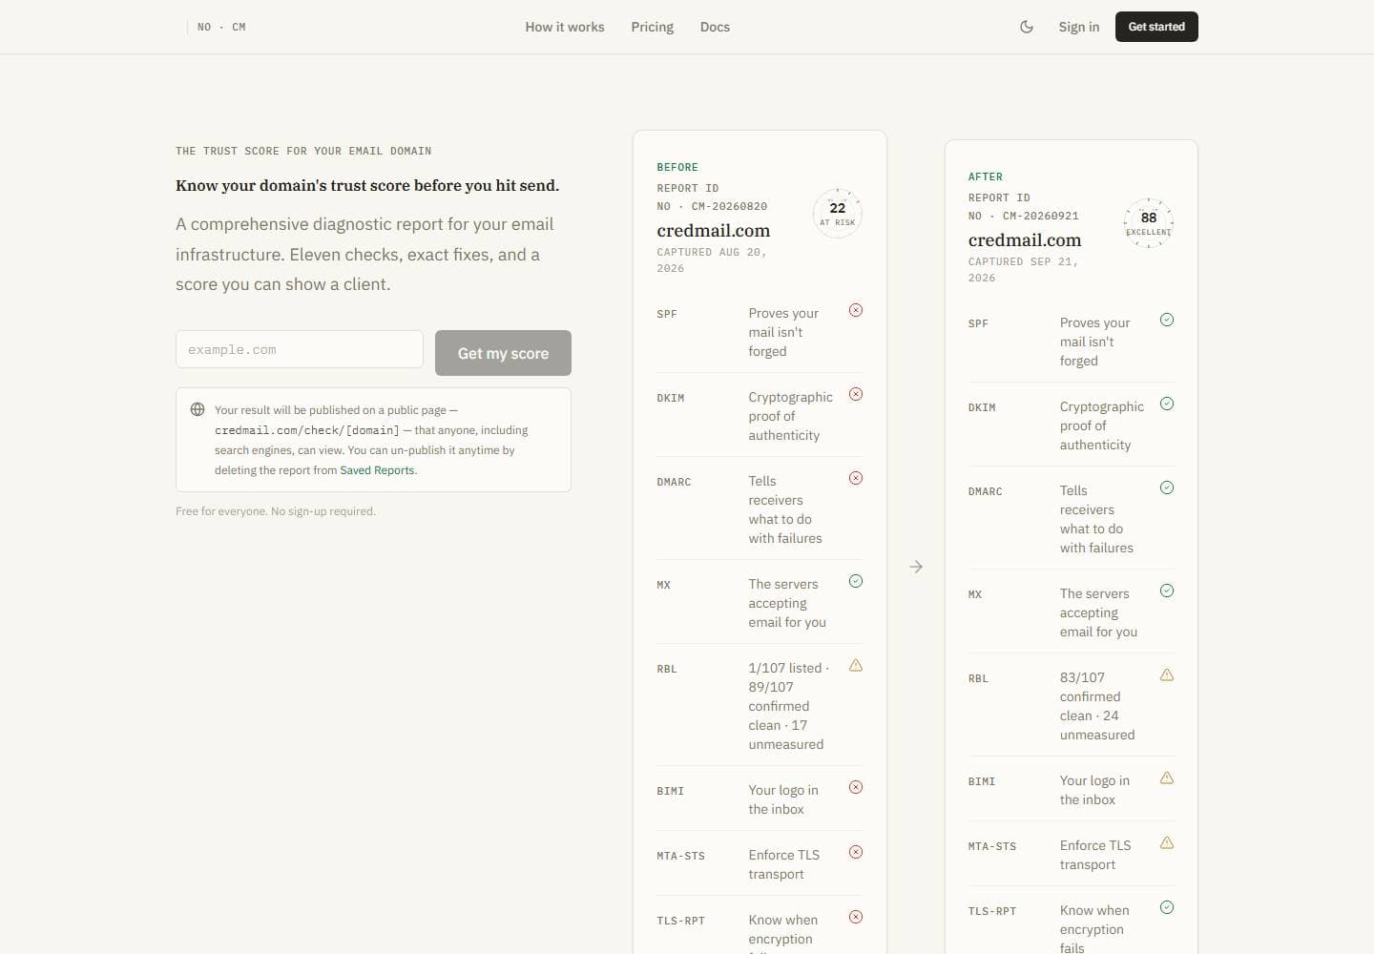
Task: Click the Before card MX pass checkmark
Action: [x=856, y=581]
